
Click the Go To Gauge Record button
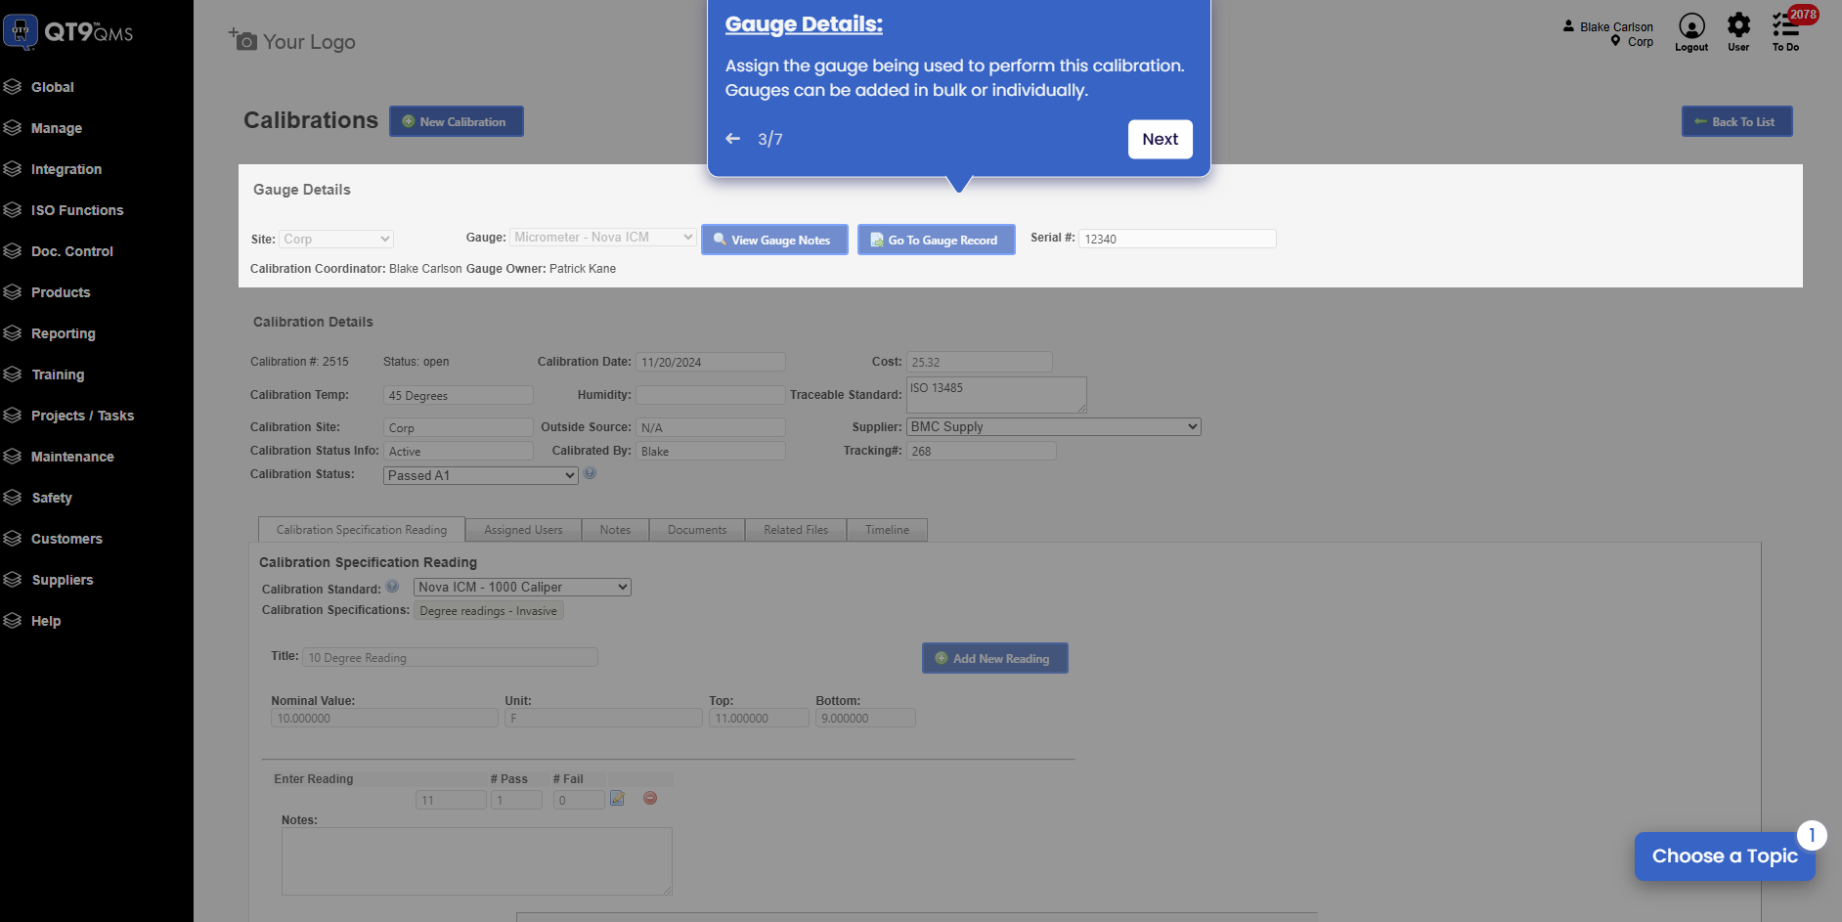[935, 240]
